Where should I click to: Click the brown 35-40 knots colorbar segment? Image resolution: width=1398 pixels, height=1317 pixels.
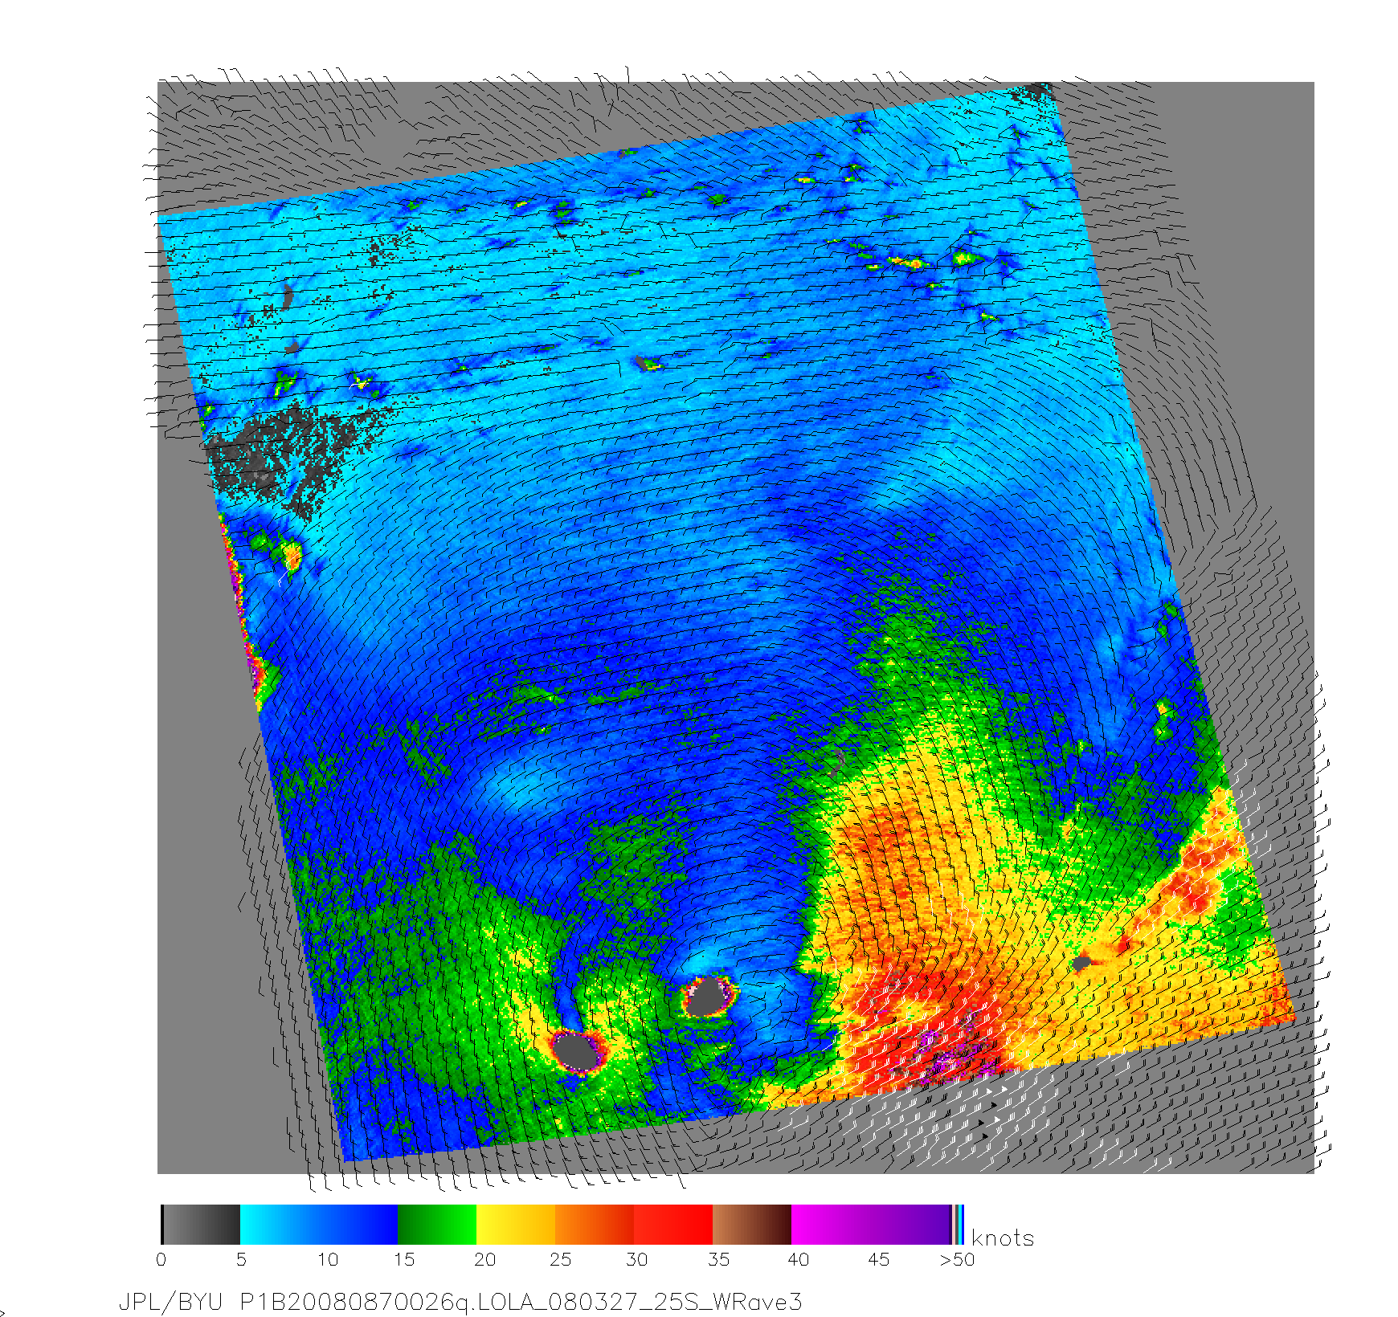pos(752,1225)
